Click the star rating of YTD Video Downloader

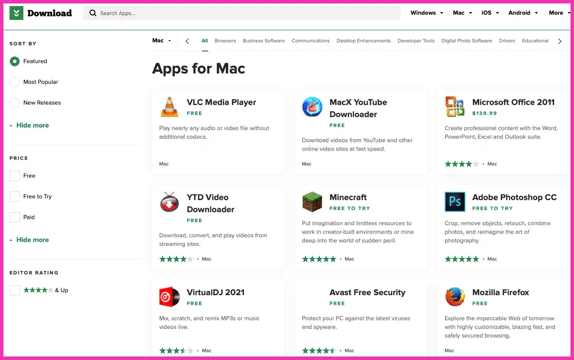[x=176, y=259]
